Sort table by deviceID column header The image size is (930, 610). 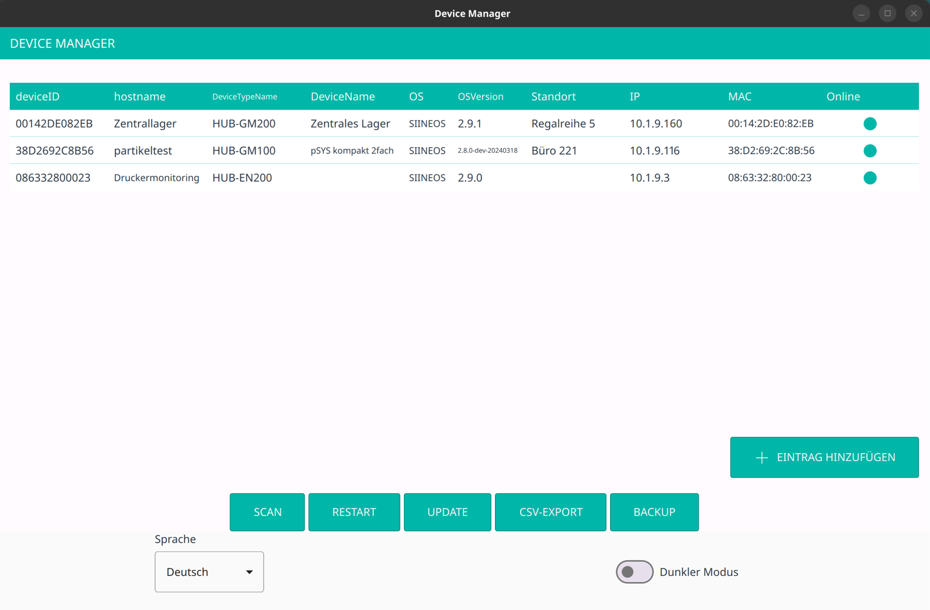[38, 97]
